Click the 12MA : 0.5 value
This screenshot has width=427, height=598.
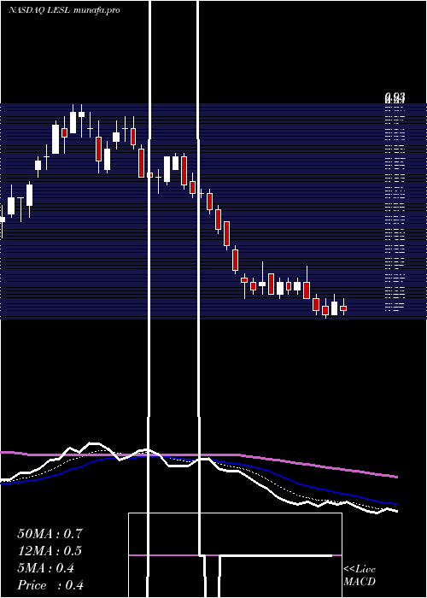pyautogui.click(x=50, y=551)
